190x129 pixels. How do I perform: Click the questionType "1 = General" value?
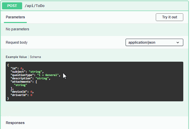click(x=48, y=75)
